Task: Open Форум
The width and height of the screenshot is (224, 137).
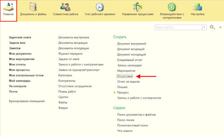Action: [63, 108]
